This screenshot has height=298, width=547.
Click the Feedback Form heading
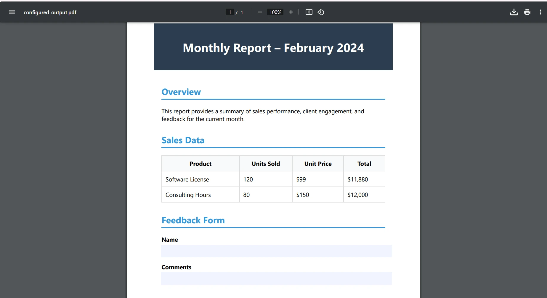pyautogui.click(x=193, y=220)
